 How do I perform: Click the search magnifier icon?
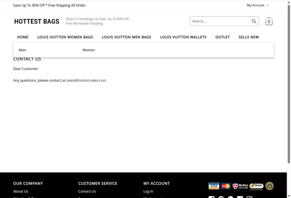point(254,21)
